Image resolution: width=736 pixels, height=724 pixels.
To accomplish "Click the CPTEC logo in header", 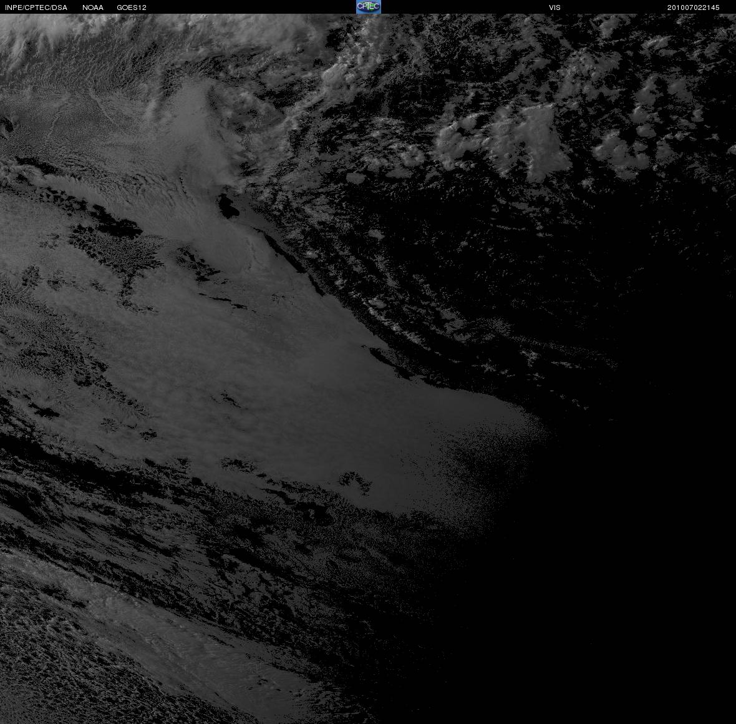I will tap(368, 7).
